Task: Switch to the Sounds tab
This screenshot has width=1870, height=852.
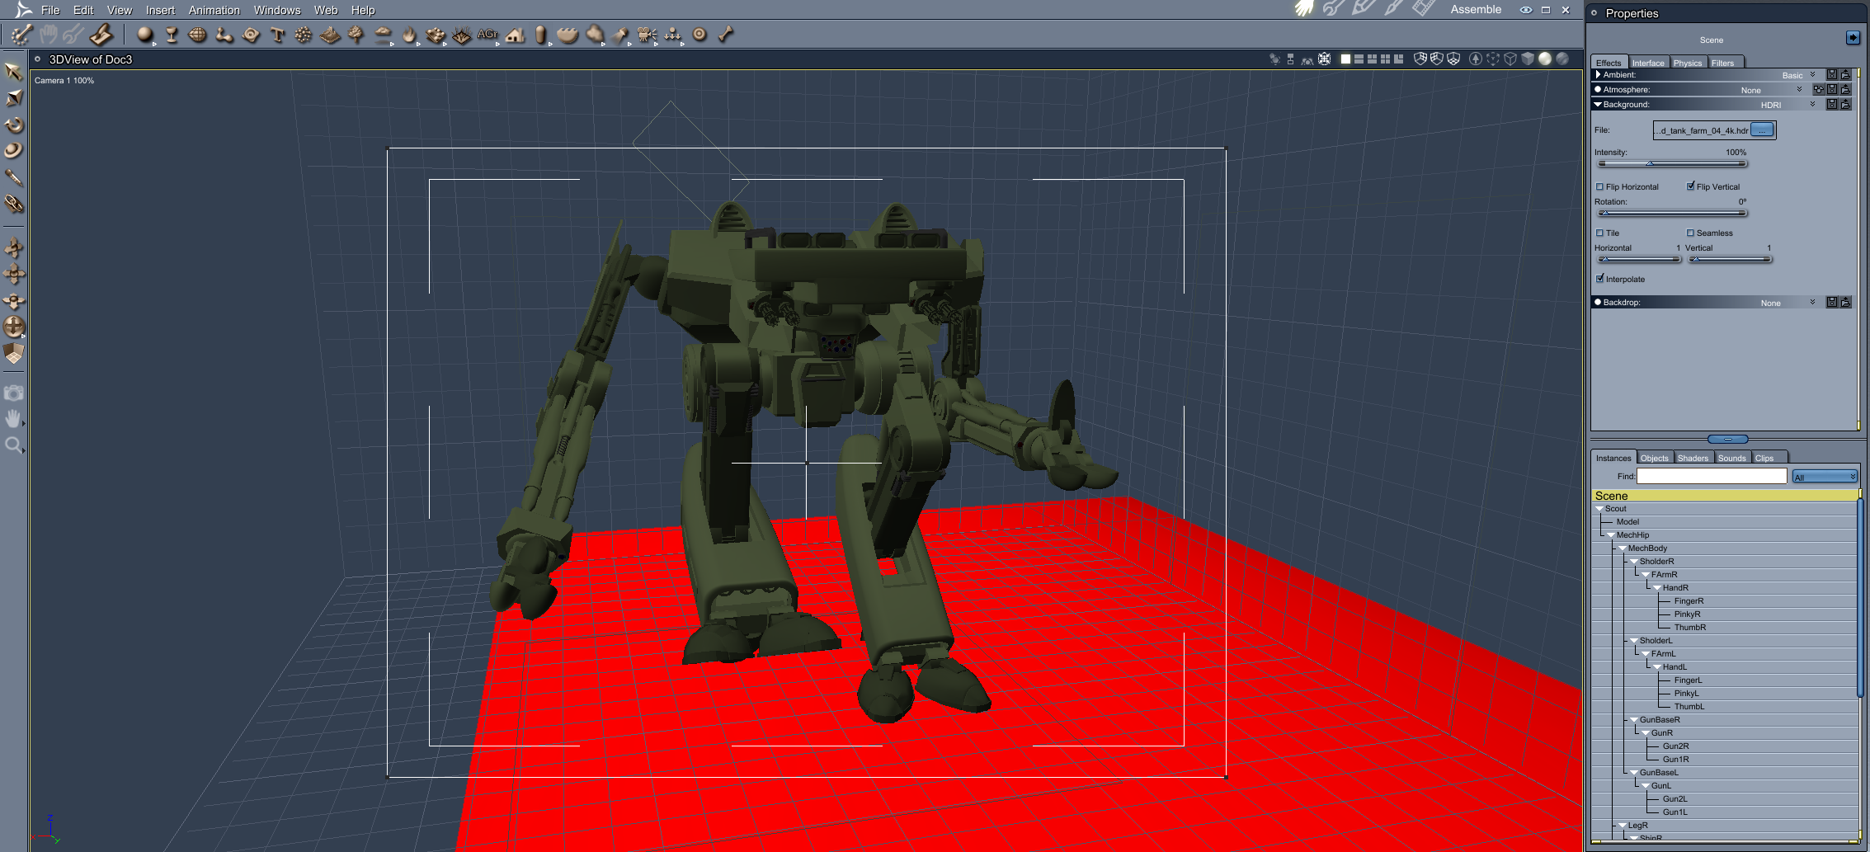Action: pyautogui.click(x=1732, y=458)
